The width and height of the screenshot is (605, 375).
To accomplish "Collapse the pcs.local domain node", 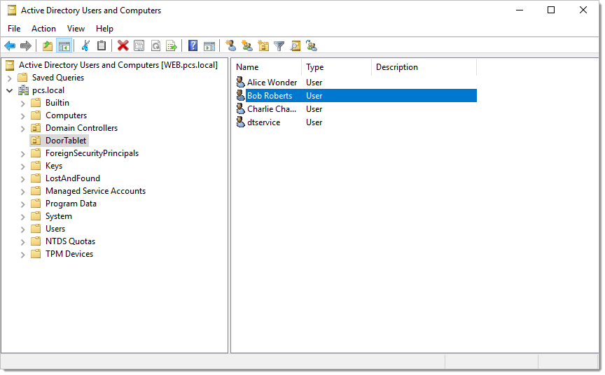I will click(x=10, y=91).
